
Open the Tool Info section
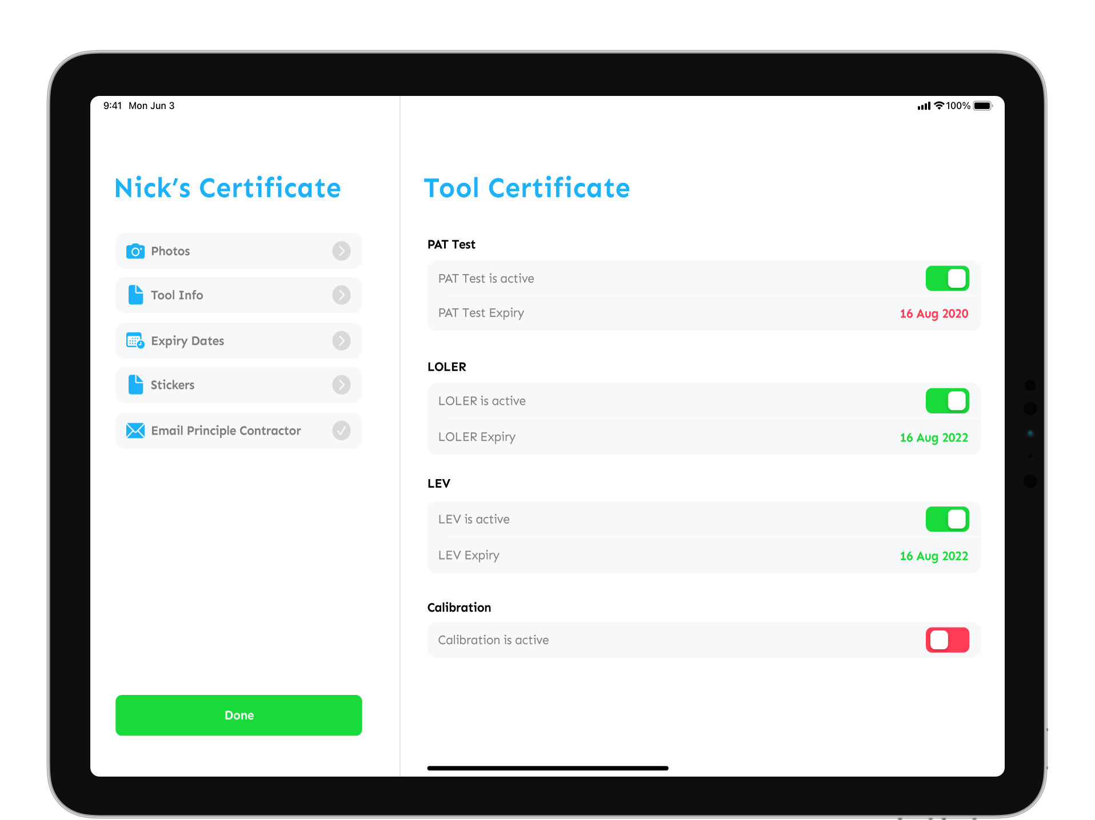click(238, 295)
